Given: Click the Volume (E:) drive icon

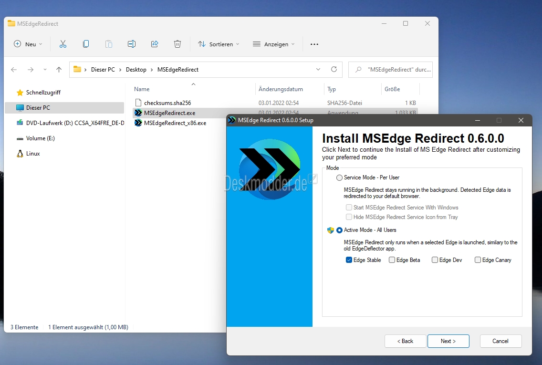Looking at the screenshot, I should 20,138.
